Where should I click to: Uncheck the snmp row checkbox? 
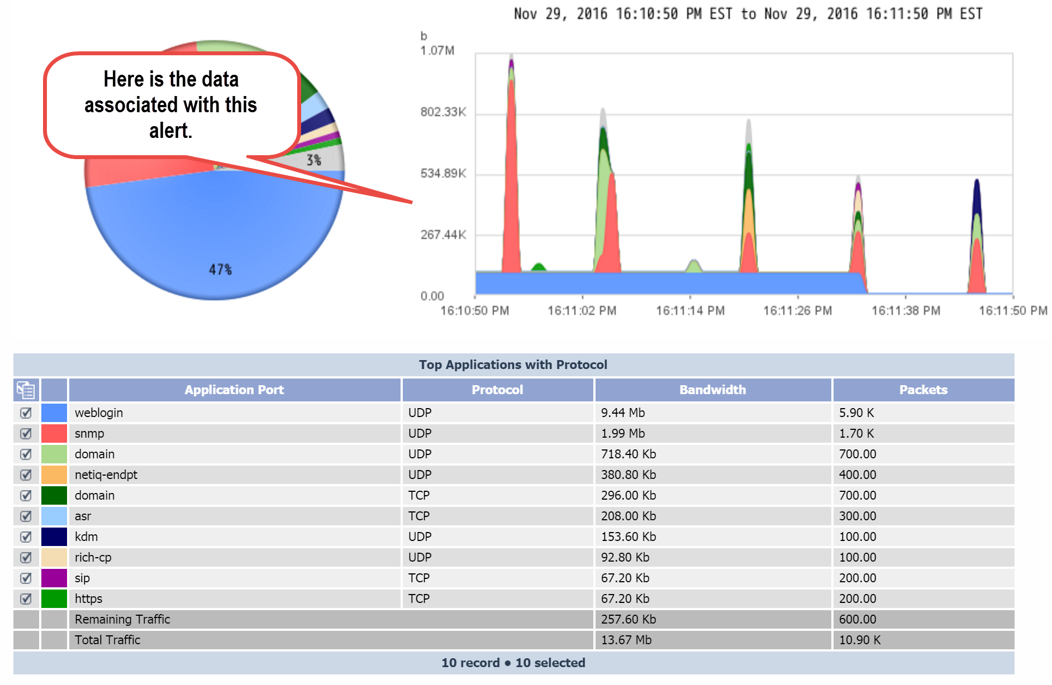pos(26,433)
